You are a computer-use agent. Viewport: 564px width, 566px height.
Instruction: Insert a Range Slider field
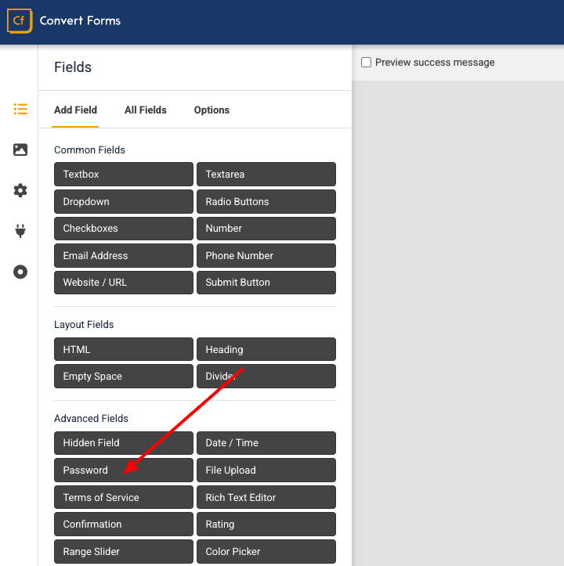click(123, 551)
